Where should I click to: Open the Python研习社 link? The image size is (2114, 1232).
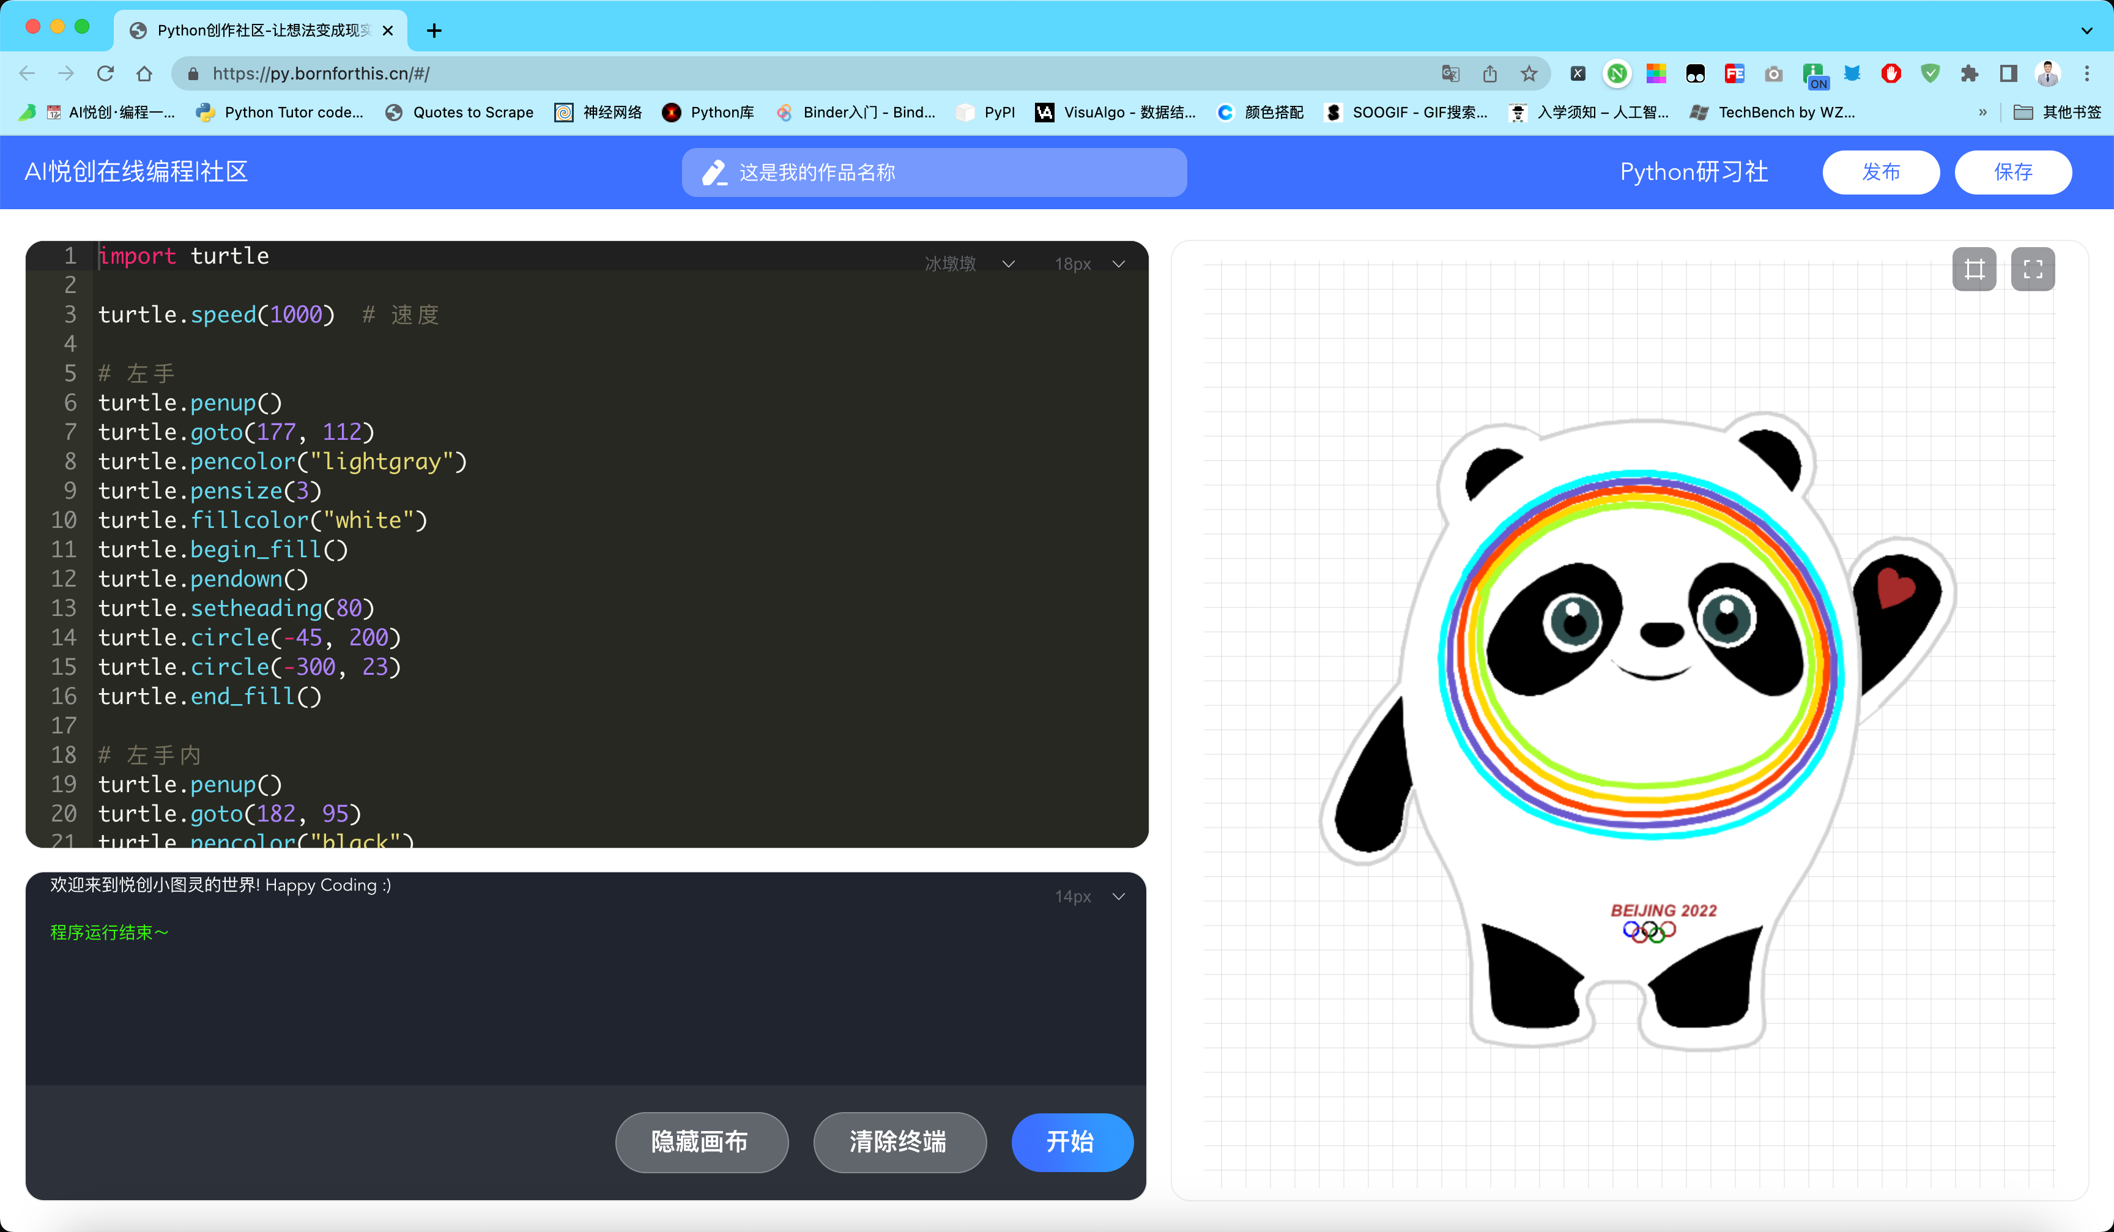click(x=1694, y=173)
